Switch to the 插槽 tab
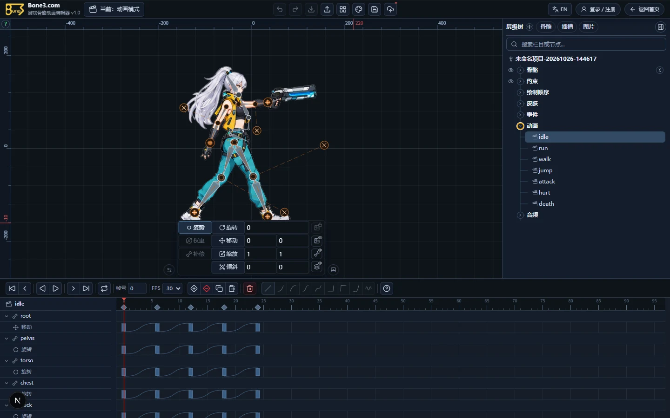Viewport: 670px width, 418px height. [567, 27]
